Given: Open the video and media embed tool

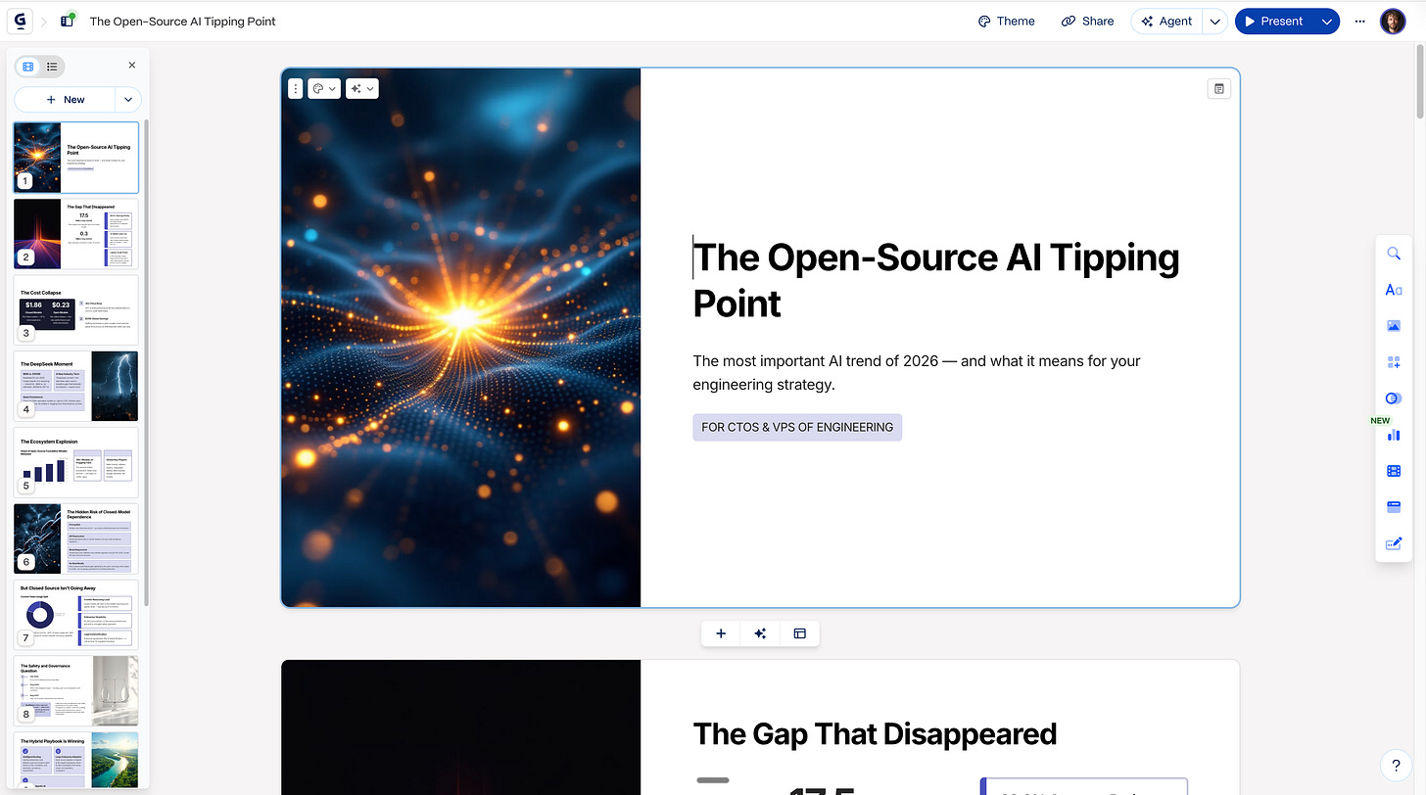Looking at the screenshot, I should (x=1393, y=471).
